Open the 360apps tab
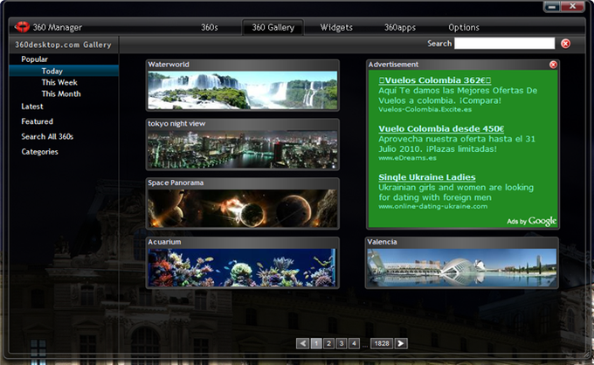The image size is (594, 365). click(x=400, y=27)
